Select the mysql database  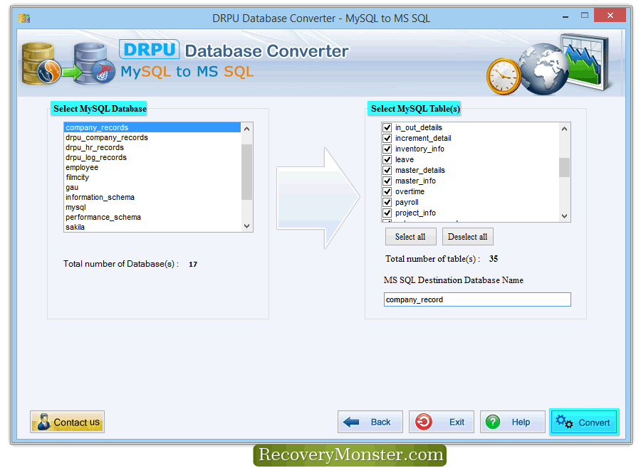pos(152,207)
